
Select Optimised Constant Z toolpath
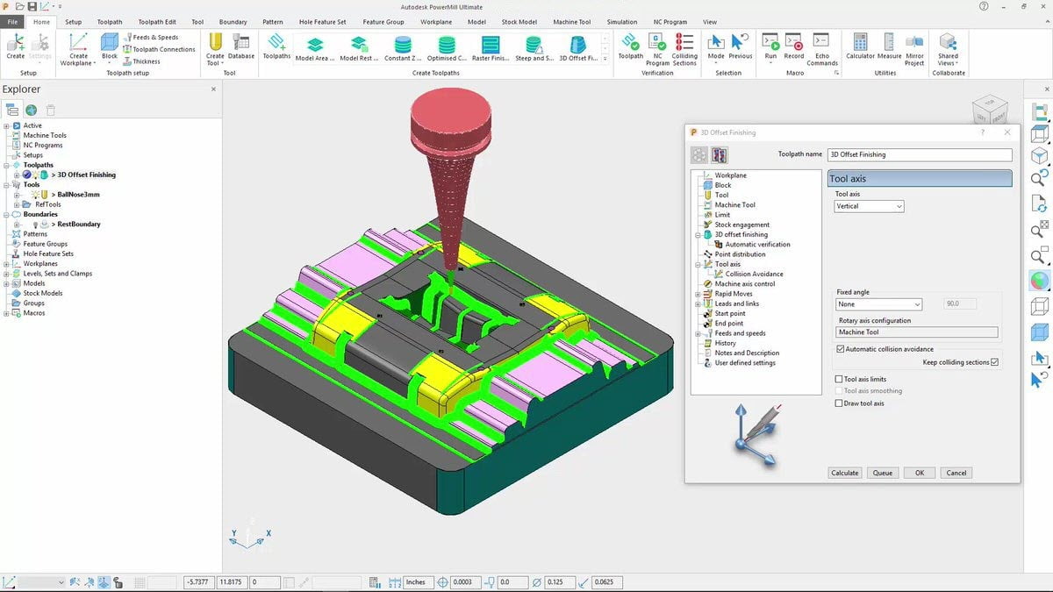[447, 48]
